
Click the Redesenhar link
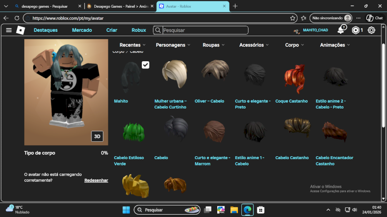coord(96,180)
